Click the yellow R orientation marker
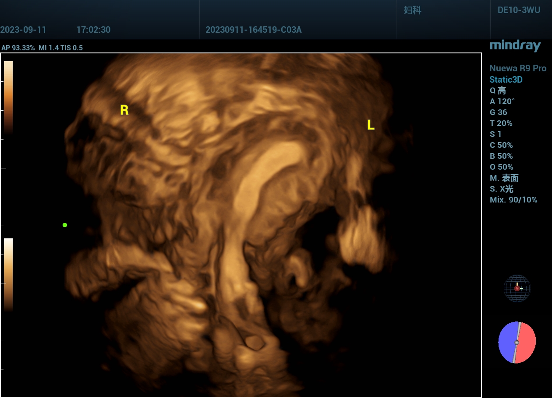The image size is (552, 398). coord(124,110)
